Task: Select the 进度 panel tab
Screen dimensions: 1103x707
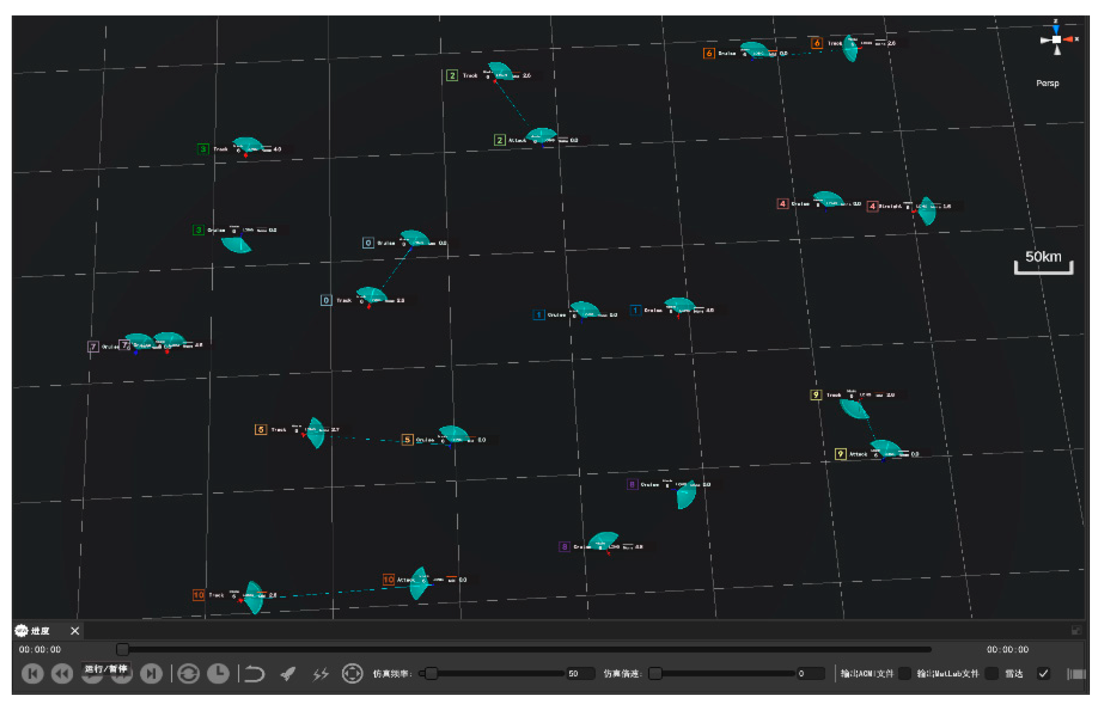Action: tap(39, 631)
